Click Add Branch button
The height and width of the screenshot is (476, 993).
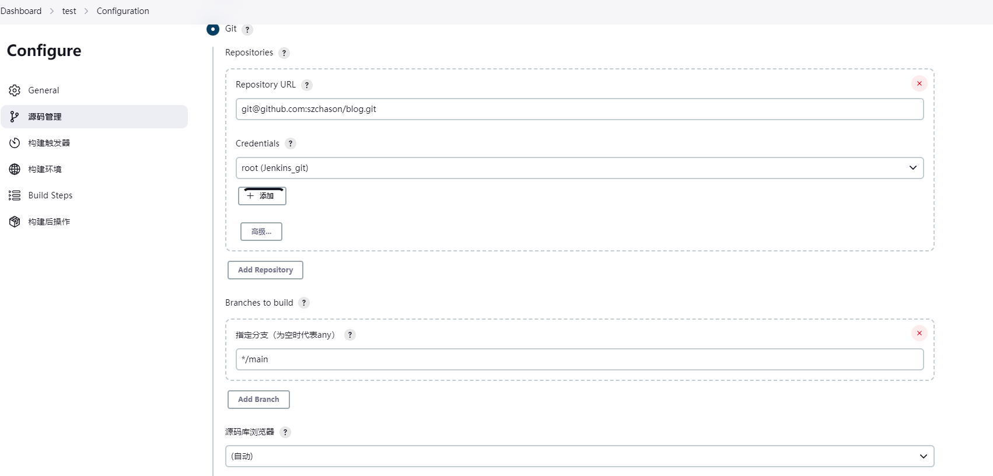pyautogui.click(x=258, y=400)
